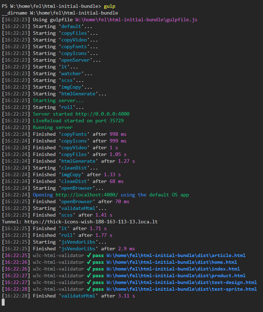Click 'copyFiles' in the Starting line

pyautogui.click(x=74, y=33)
